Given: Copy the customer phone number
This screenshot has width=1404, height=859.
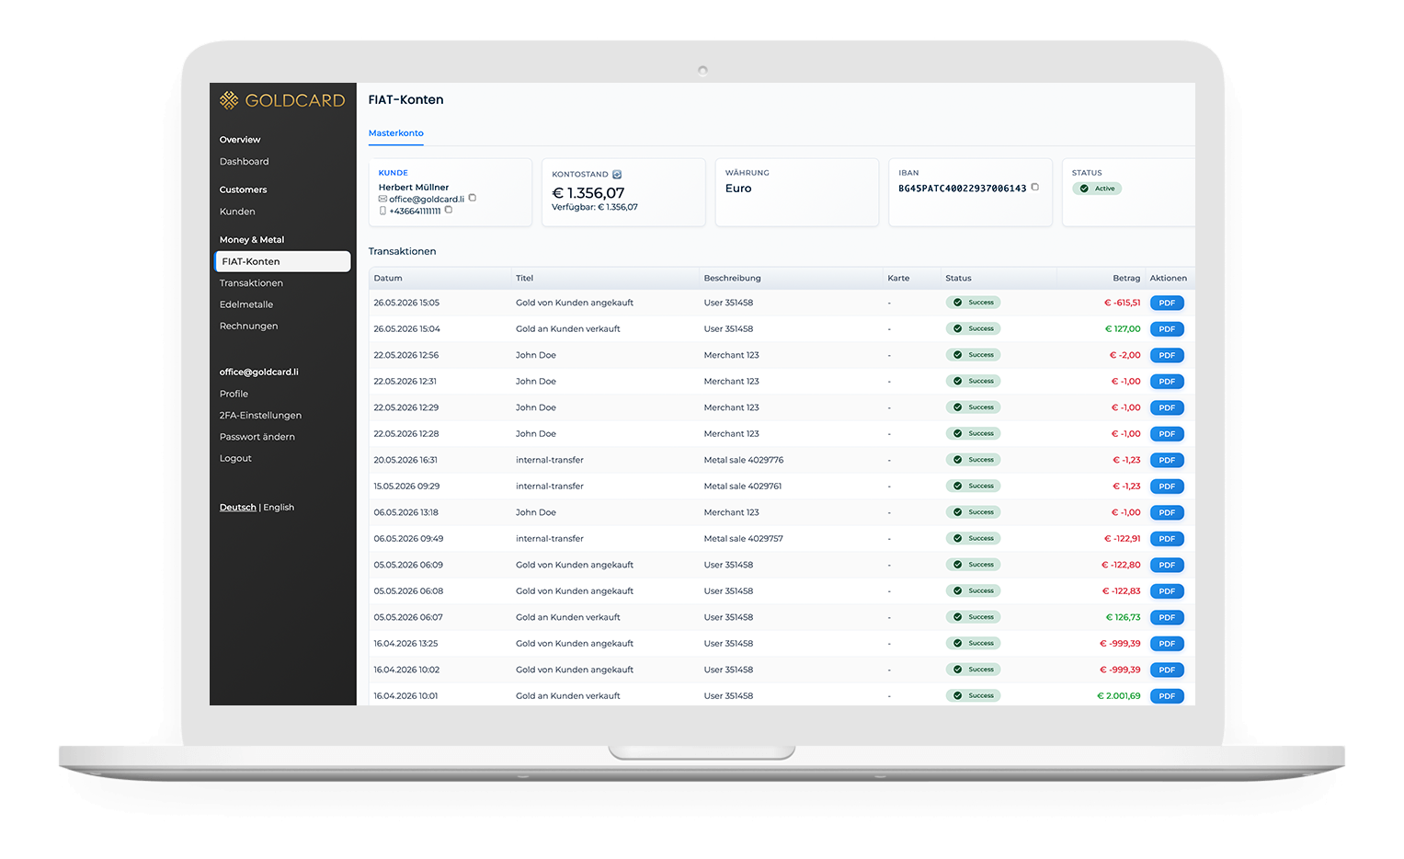Looking at the screenshot, I should coord(449,210).
